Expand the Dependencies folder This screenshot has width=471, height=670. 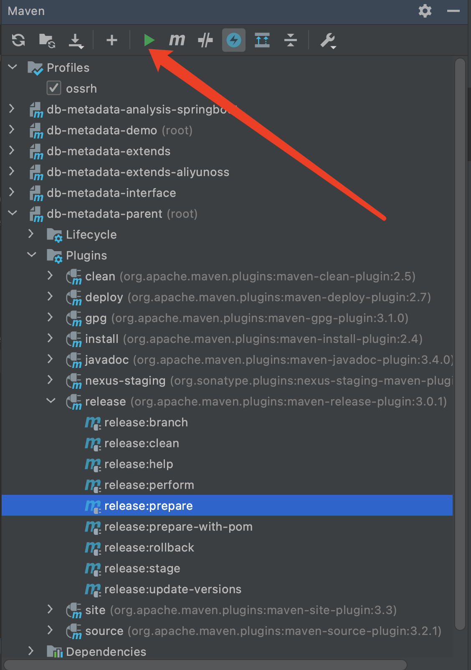[x=31, y=651]
